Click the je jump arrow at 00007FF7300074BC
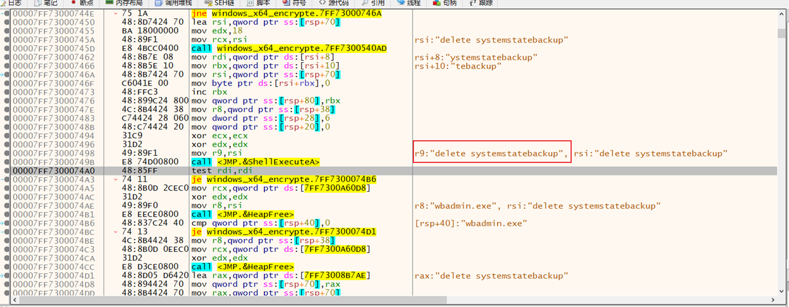The height and width of the screenshot is (307, 789). click(117, 232)
